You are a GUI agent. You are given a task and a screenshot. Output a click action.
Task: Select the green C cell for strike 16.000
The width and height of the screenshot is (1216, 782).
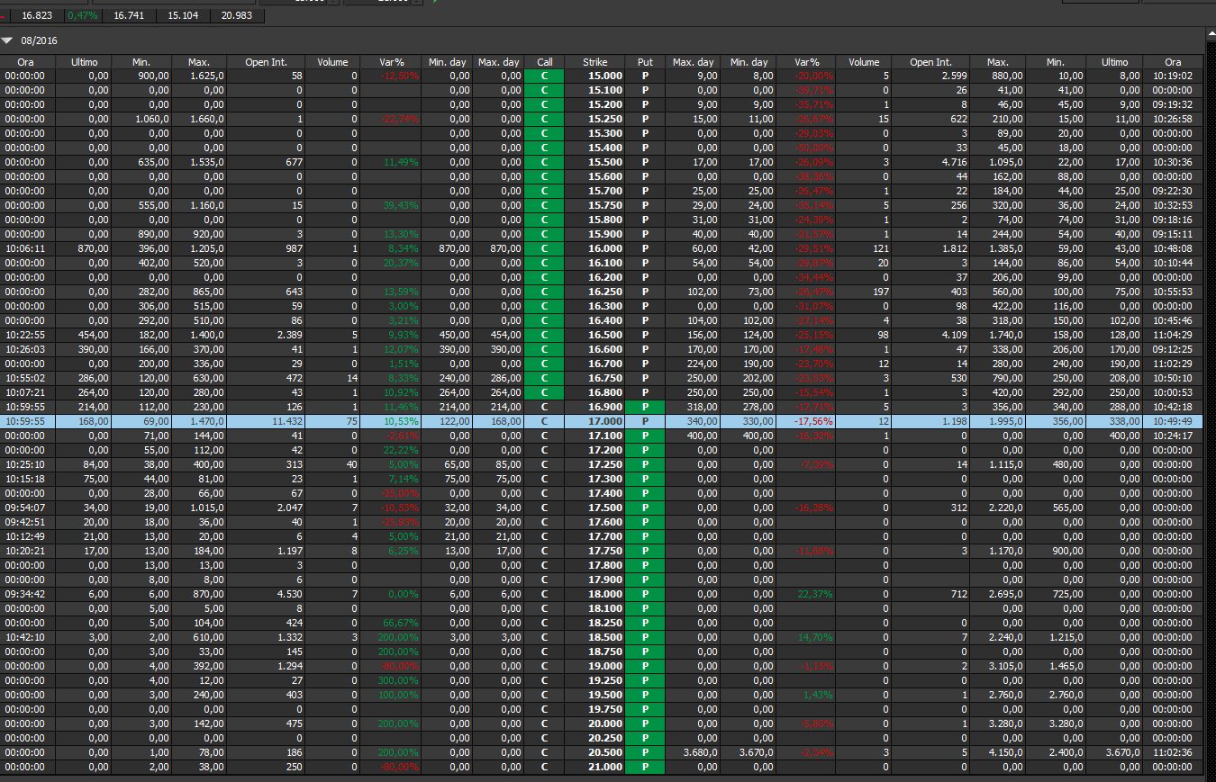coord(544,249)
